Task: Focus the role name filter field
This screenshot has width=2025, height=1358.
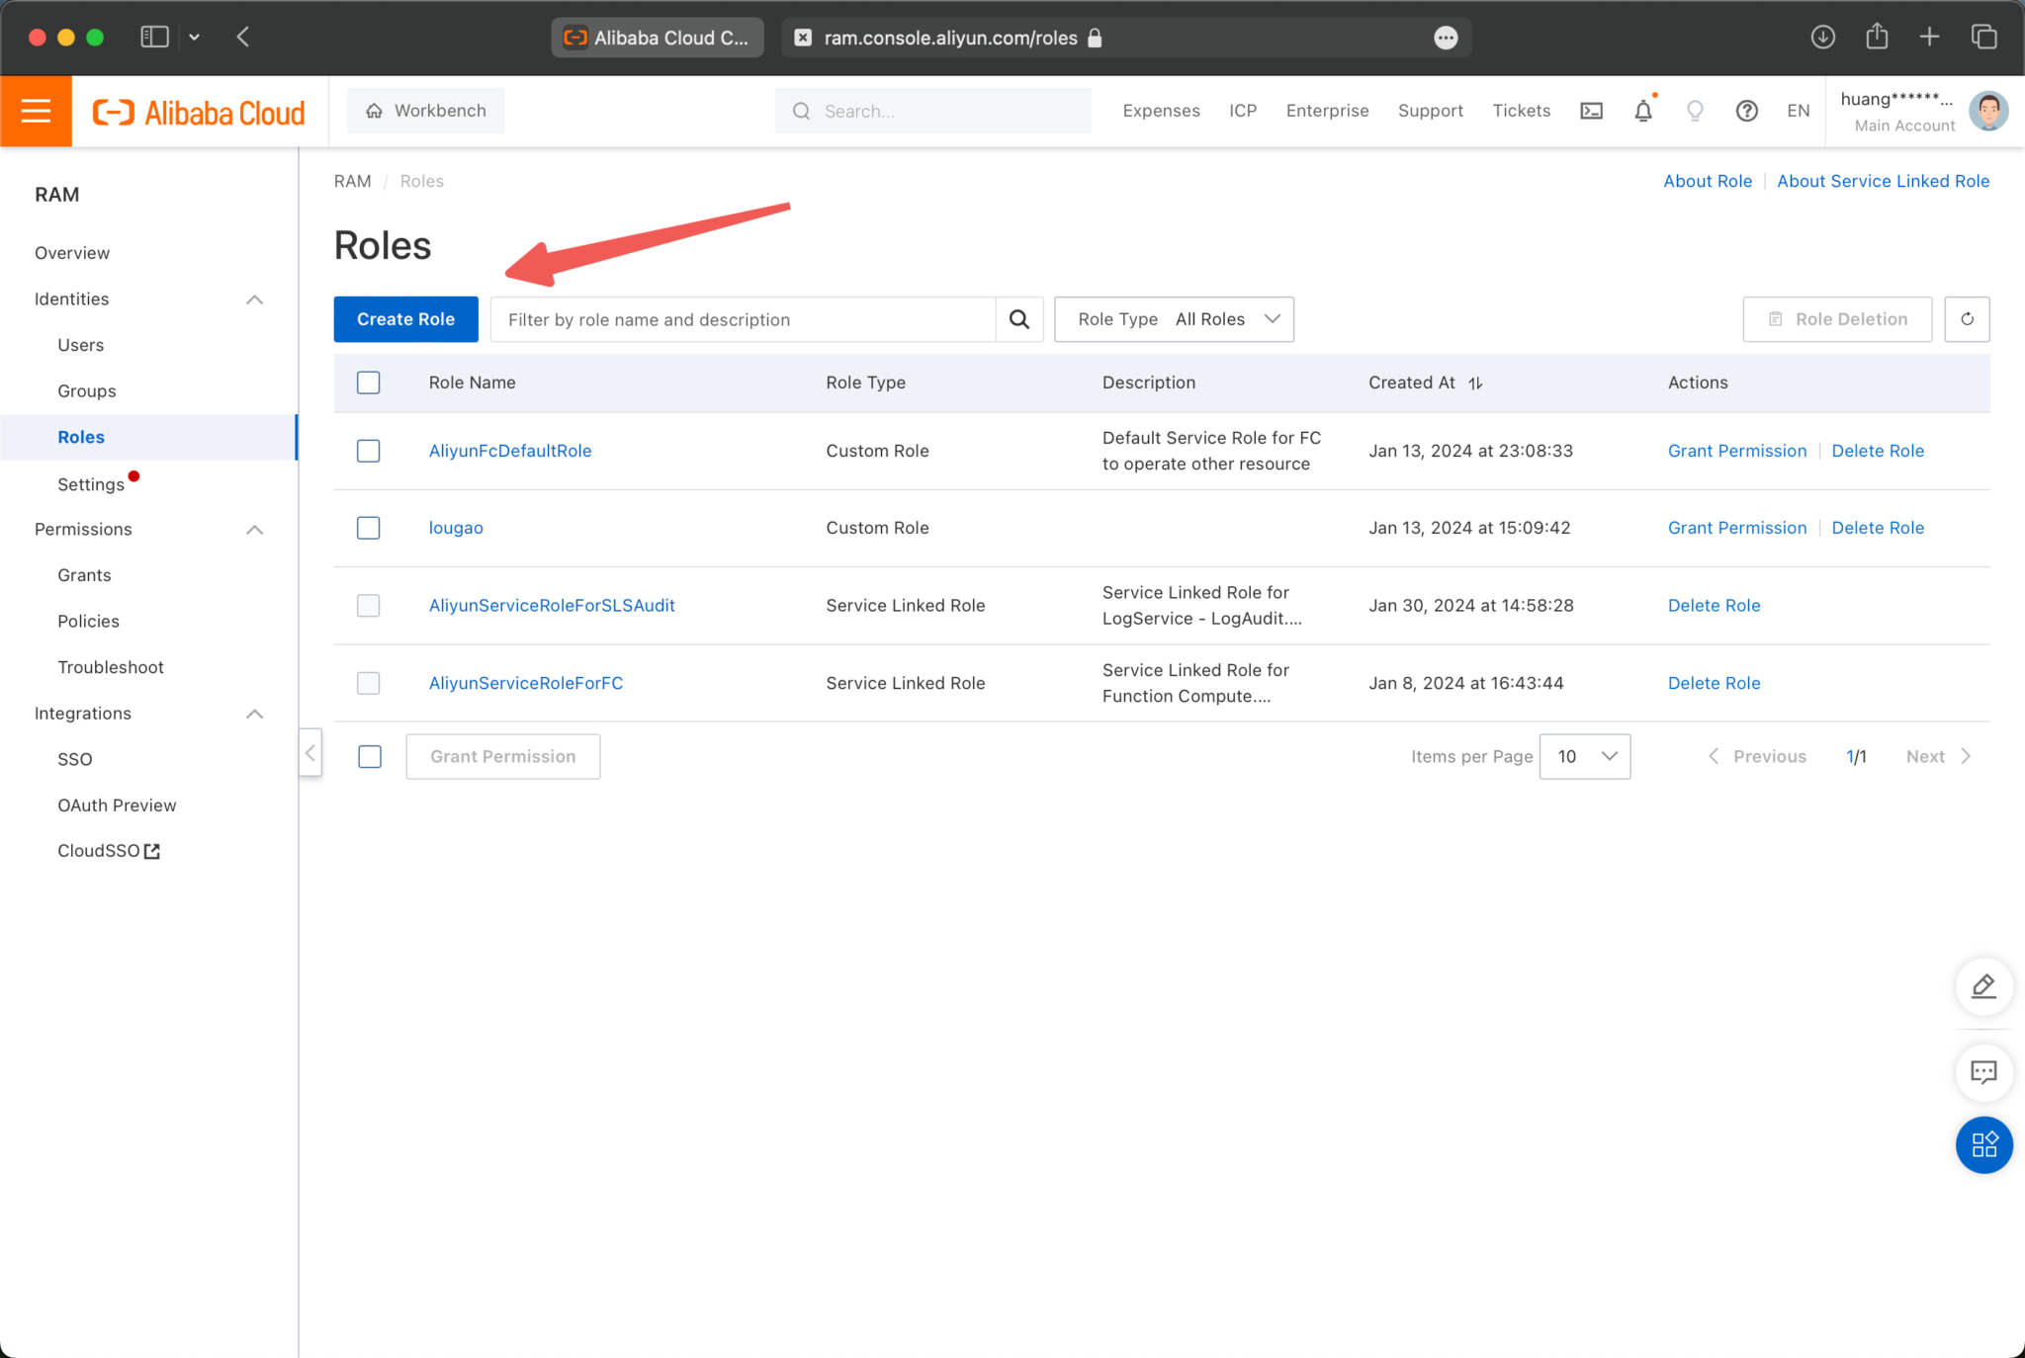Action: click(x=744, y=319)
